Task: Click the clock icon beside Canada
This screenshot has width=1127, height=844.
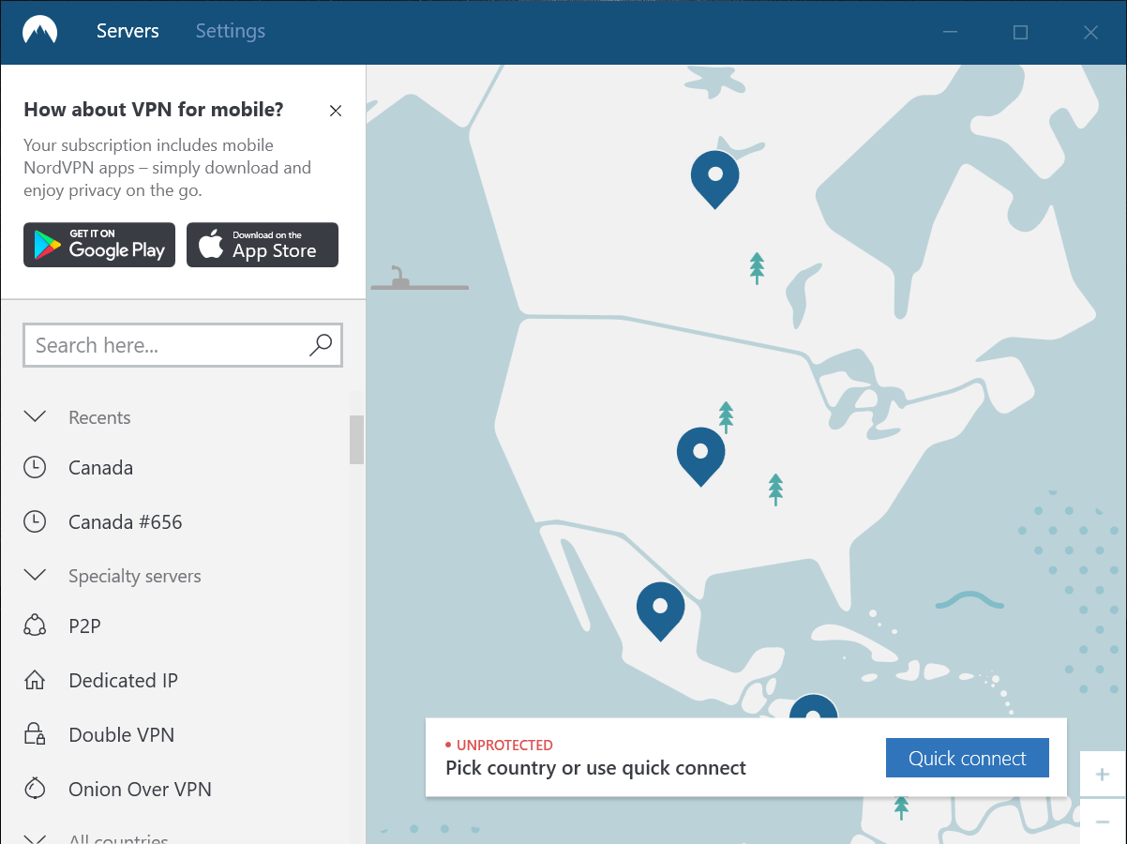Action: [x=35, y=467]
